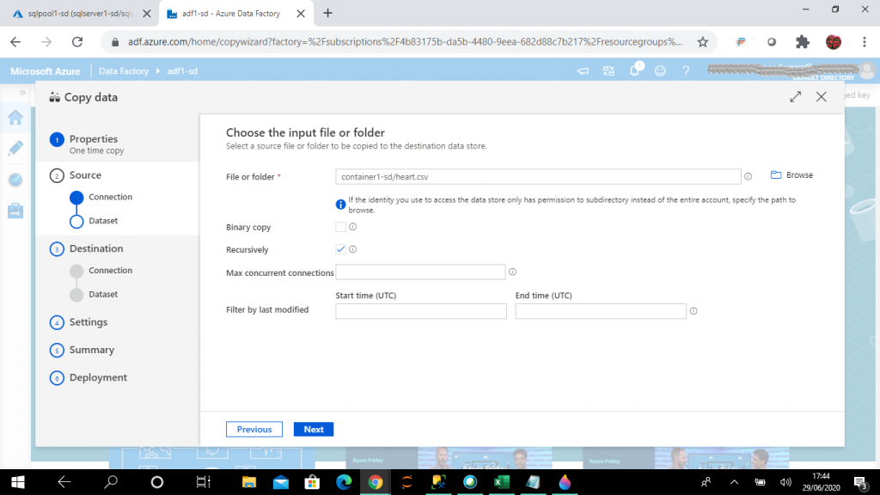The image size is (880, 495).
Task: Open the Author pencil icon in sidebar
Action: coord(15,148)
